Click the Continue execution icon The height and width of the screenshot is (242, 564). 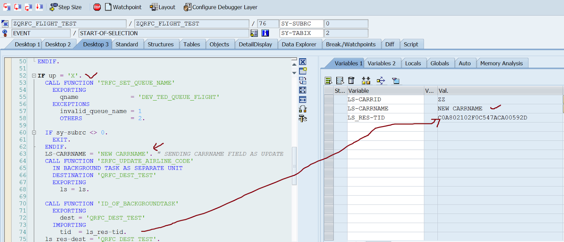(39, 7)
